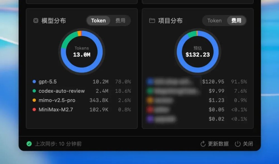Click the folder icon beside 项目分布

click(x=152, y=21)
